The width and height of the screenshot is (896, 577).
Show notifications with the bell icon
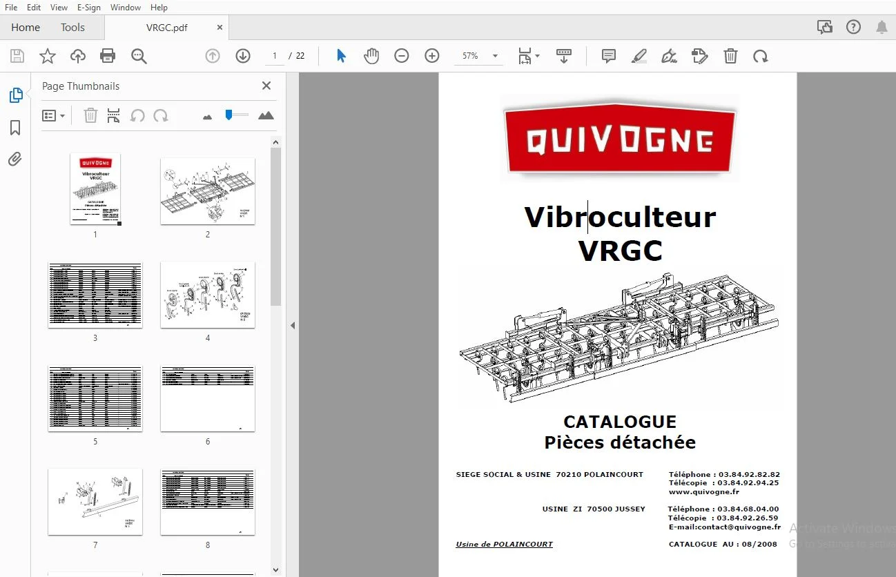882,27
